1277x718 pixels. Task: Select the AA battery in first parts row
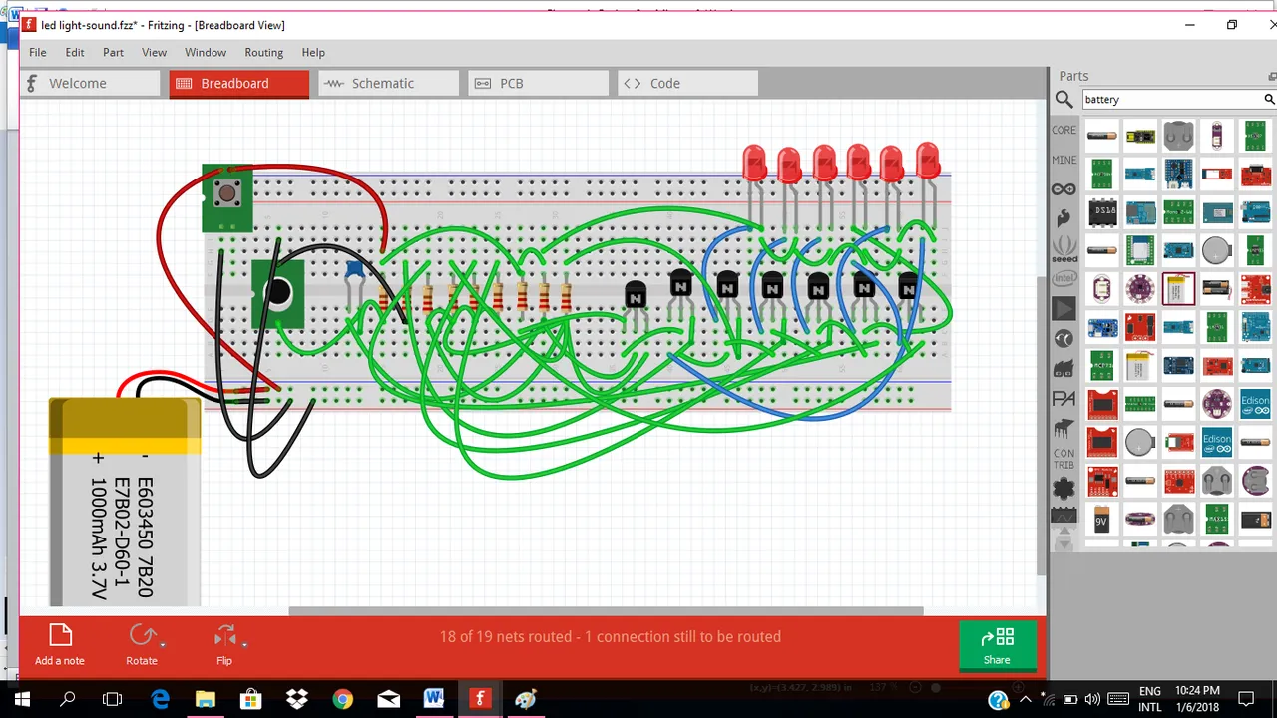point(1102,135)
